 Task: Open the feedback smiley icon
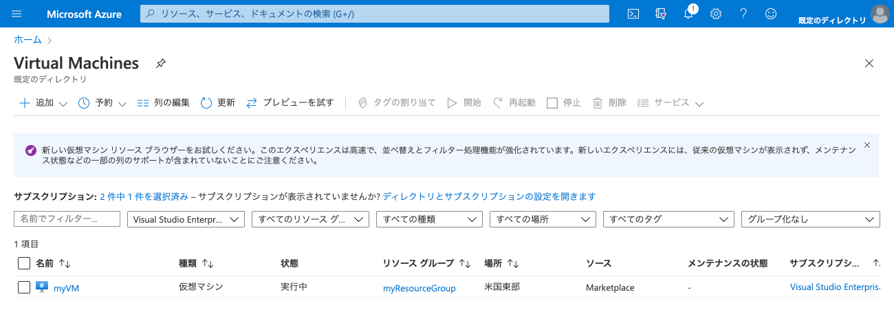pos(771,14)
